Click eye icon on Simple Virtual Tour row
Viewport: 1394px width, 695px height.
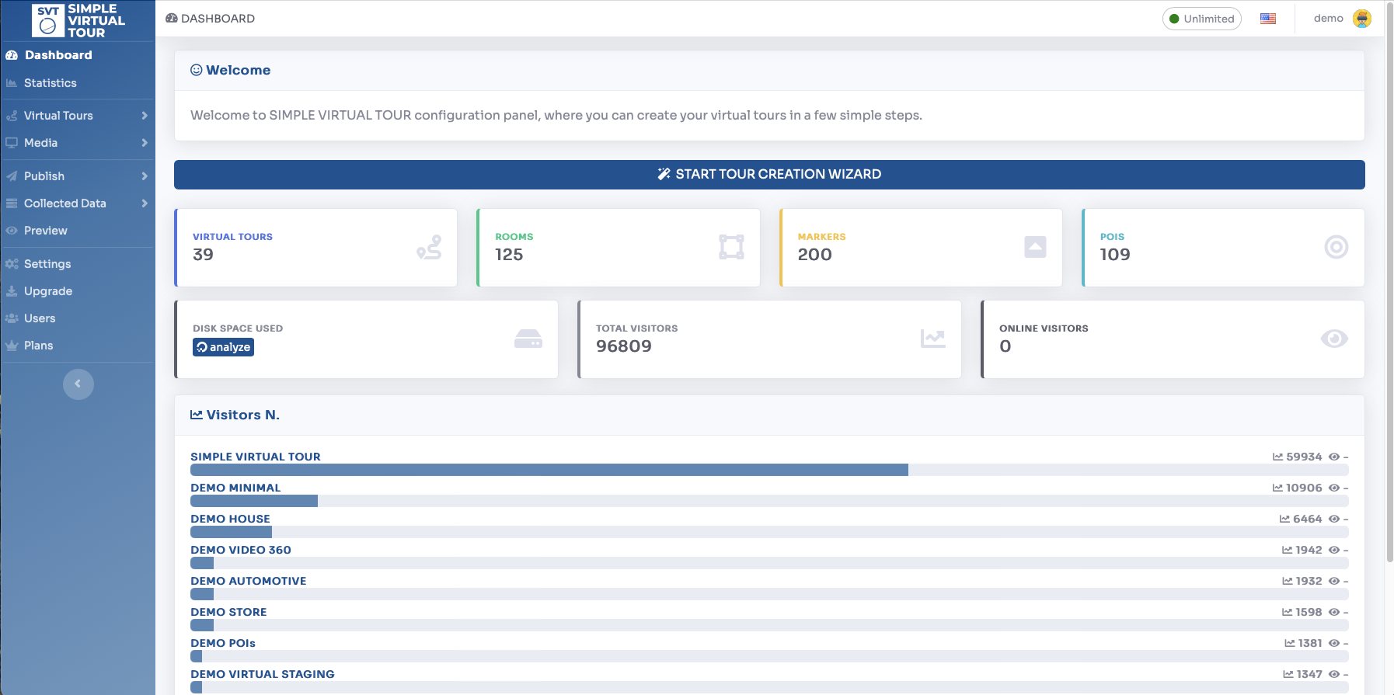tap(1334, 457)
